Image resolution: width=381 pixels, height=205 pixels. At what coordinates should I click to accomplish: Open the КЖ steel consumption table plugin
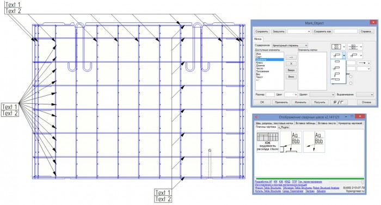pyautogui.click(x=268, y=142)
